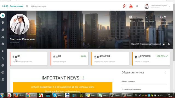Click the 1-9-90 - Закон успеха site title

click(12, 6)
